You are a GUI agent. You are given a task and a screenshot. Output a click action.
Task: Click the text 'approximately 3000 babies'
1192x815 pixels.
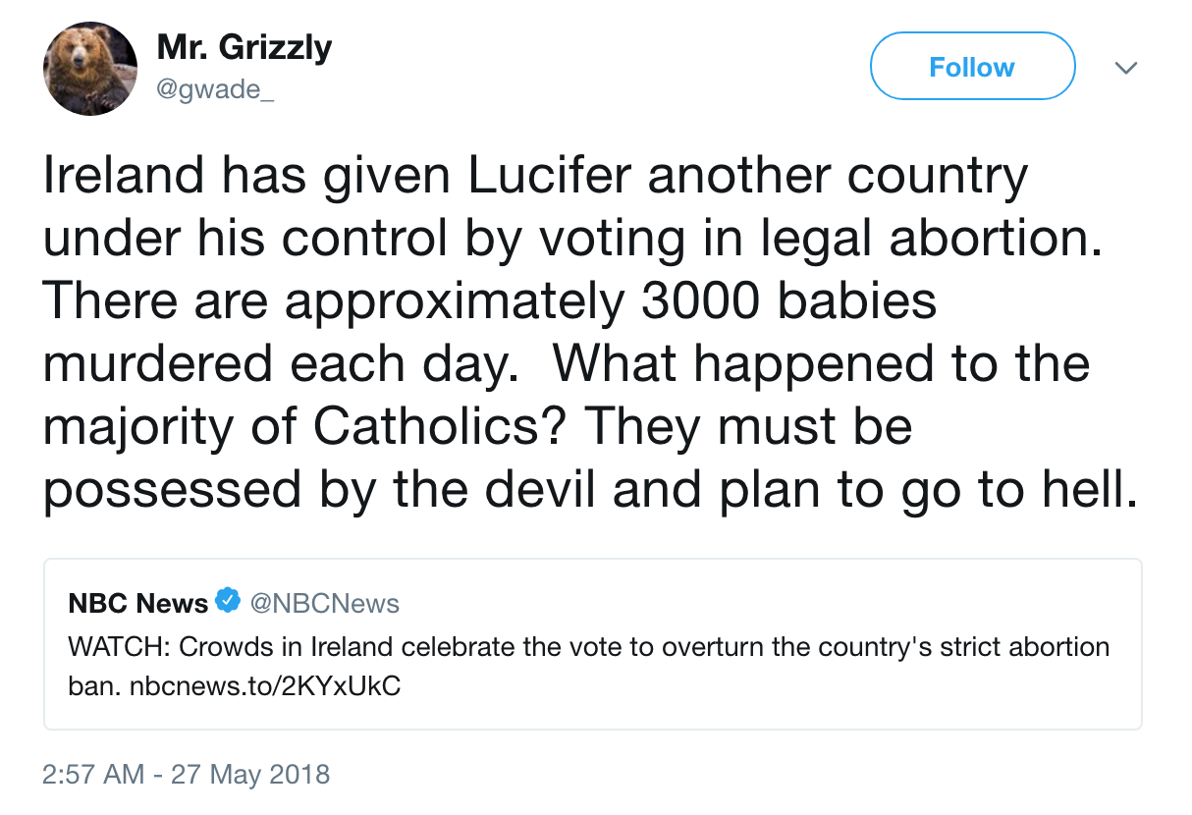609,301
